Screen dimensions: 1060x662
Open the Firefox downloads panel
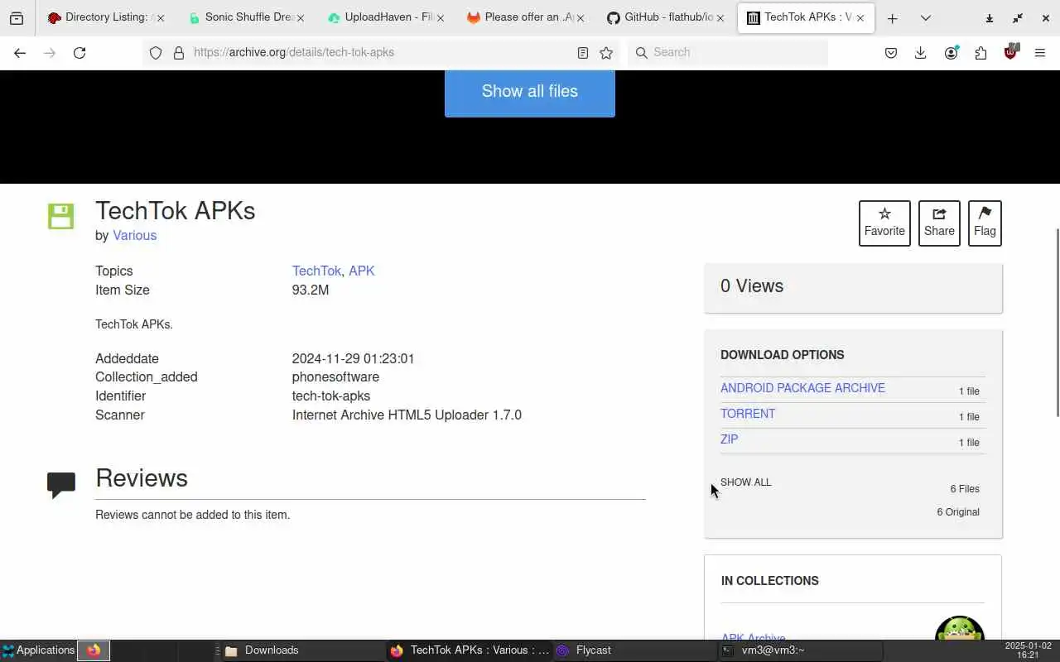[920, 53]
